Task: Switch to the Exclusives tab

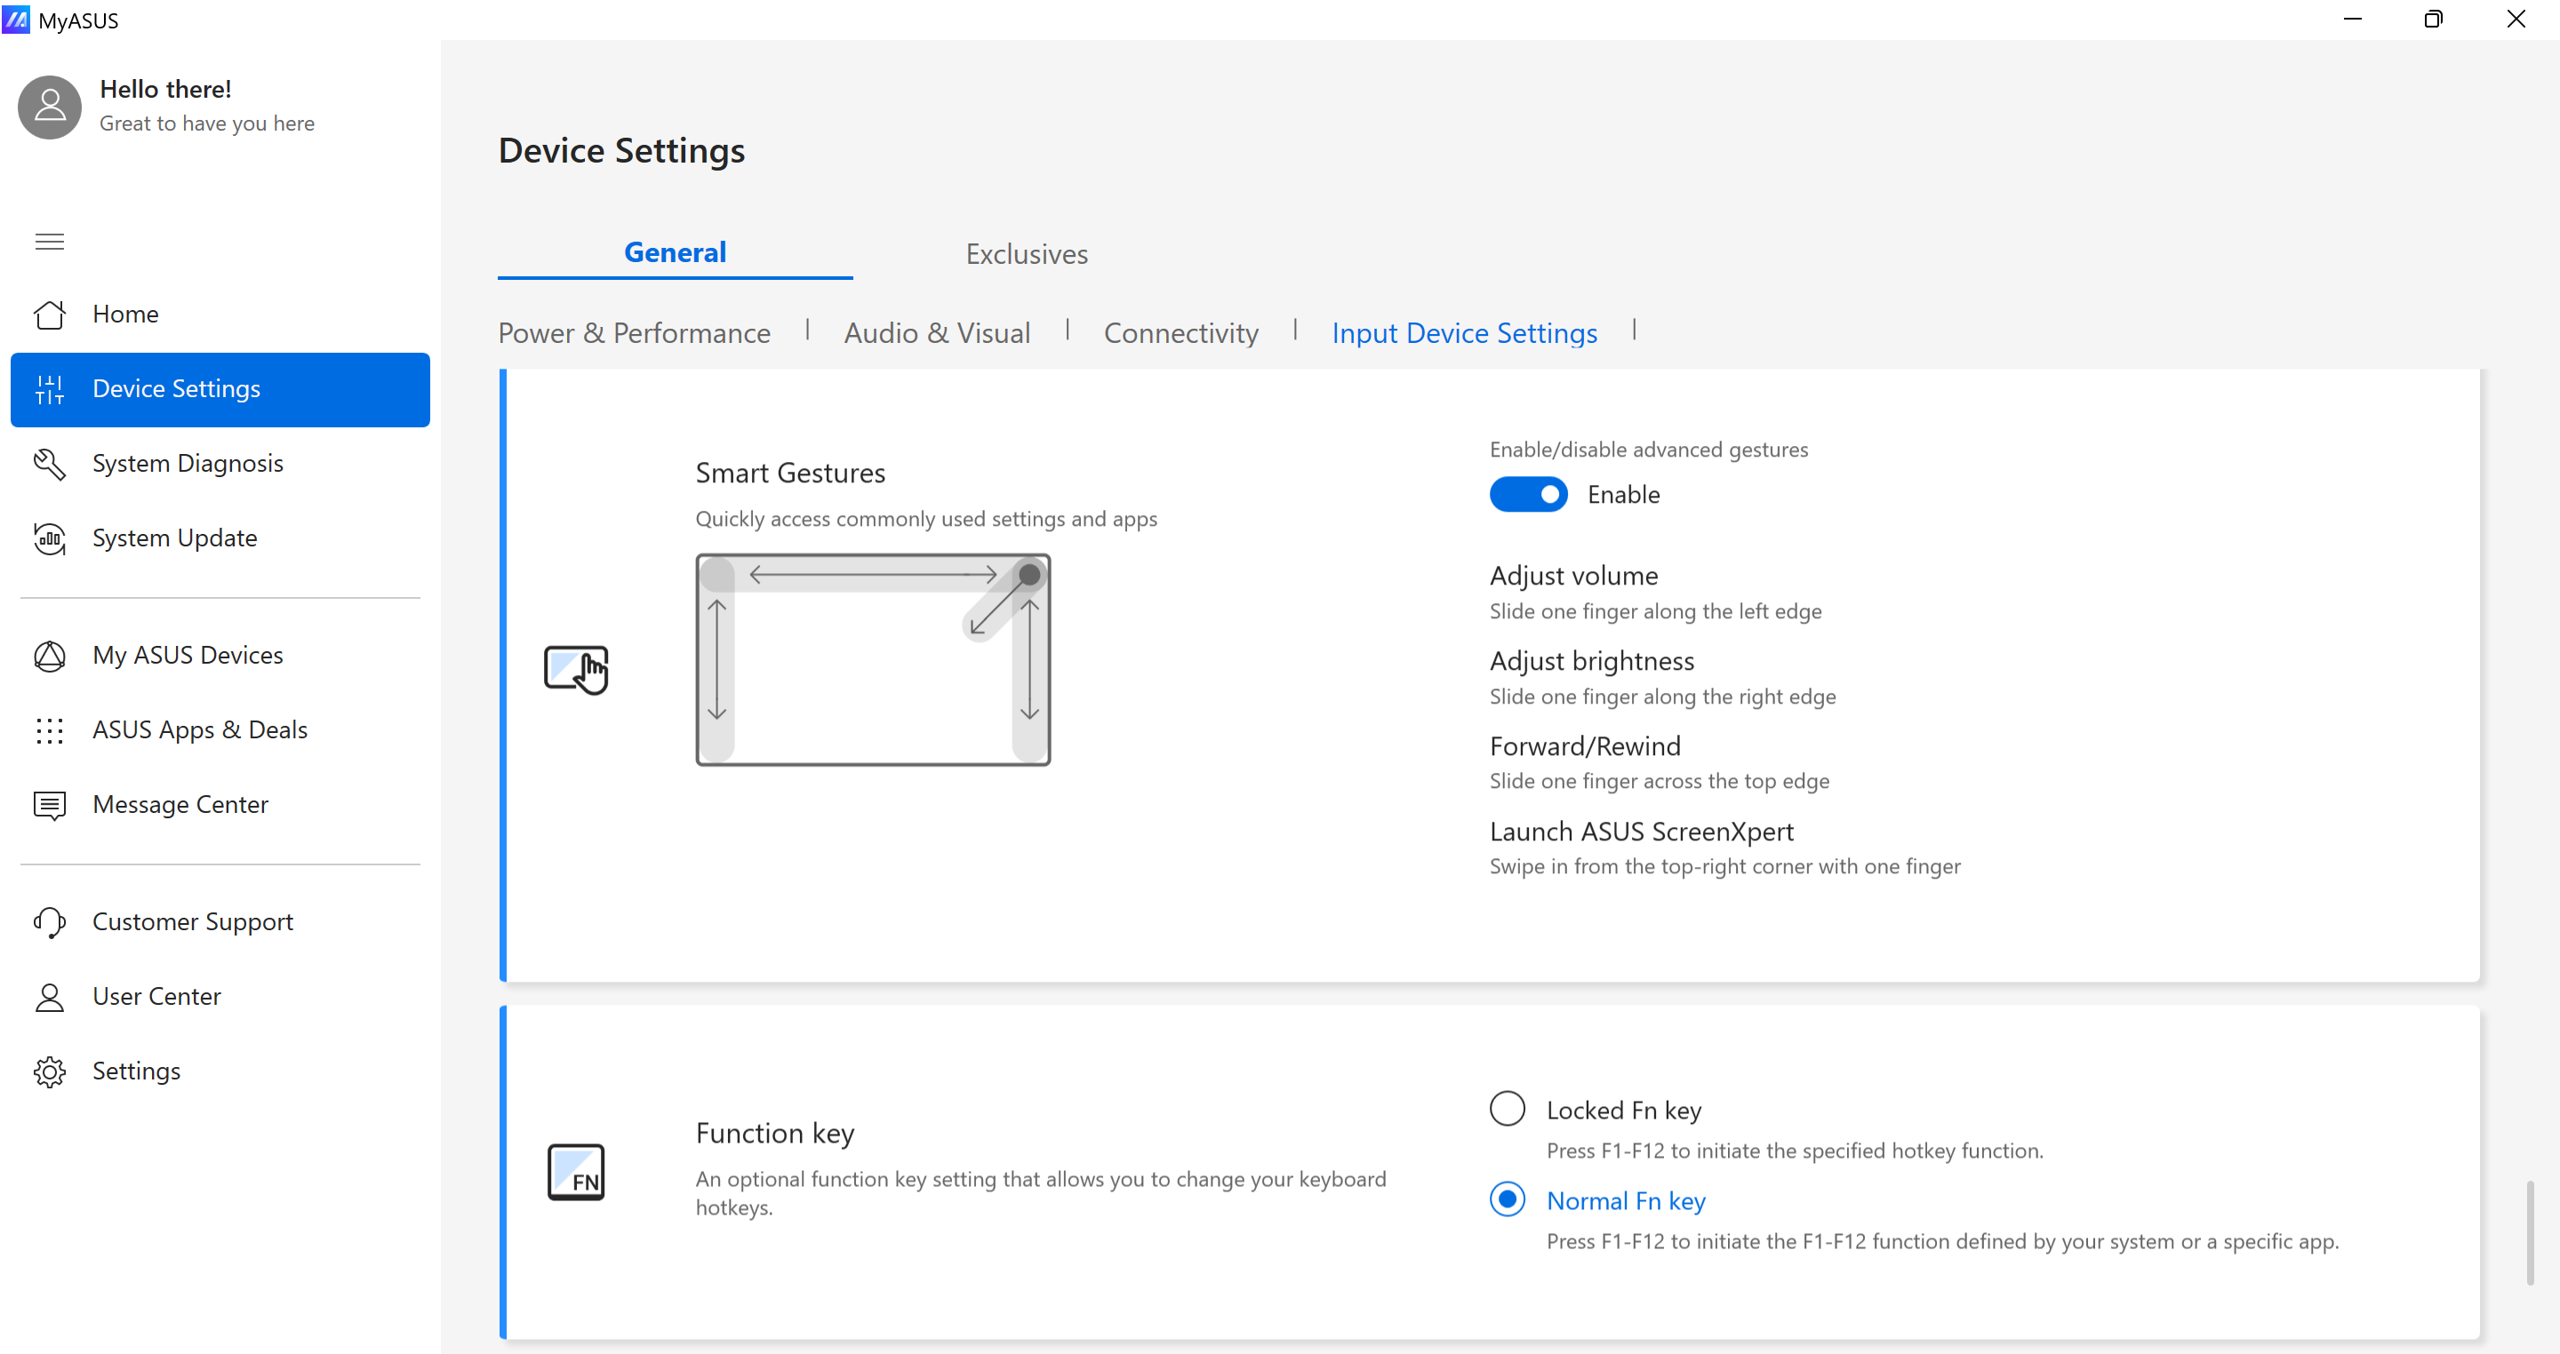Action: tap(1026, 254)
